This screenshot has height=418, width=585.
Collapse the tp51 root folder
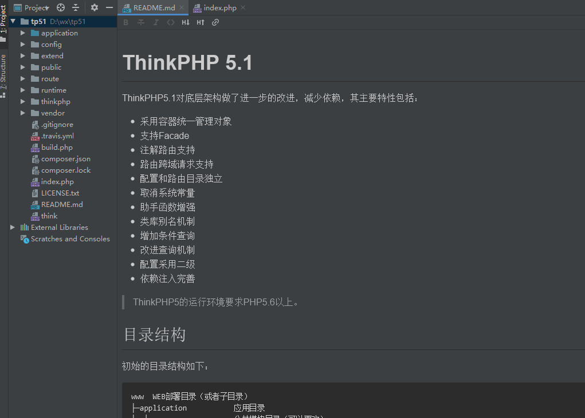[x=13, y=21]
